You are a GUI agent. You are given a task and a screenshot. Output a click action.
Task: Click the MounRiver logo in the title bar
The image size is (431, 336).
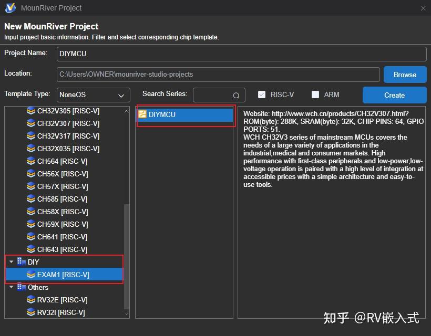tap(10, 8)
